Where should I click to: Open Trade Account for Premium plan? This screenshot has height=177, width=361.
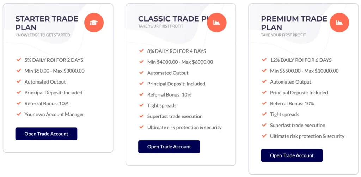[x=292, y=155]
